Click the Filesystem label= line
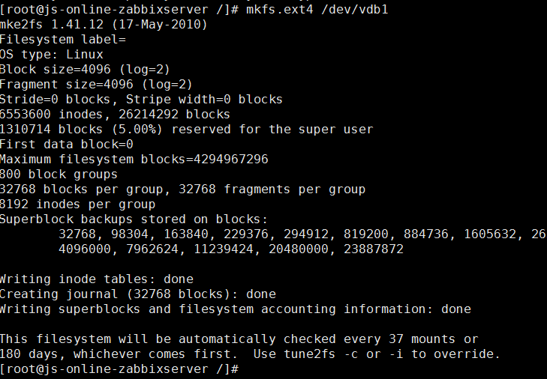This screenshot has height=379, width=547. coord(63,40)
